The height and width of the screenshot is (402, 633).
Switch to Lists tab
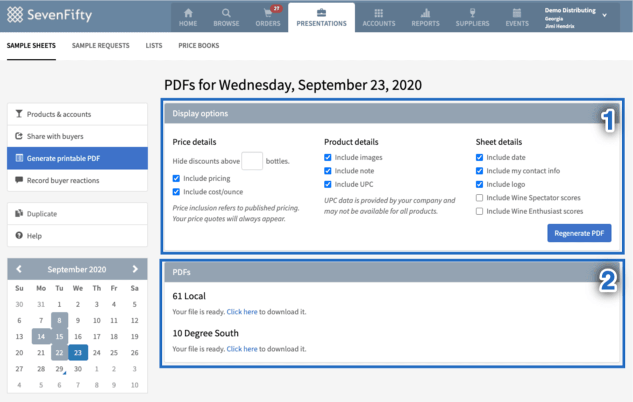(154, 46)
